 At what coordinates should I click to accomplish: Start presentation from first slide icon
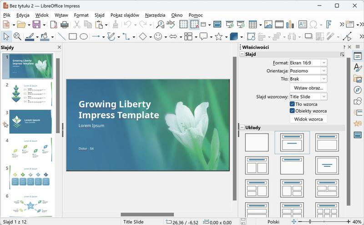(230, 25)
